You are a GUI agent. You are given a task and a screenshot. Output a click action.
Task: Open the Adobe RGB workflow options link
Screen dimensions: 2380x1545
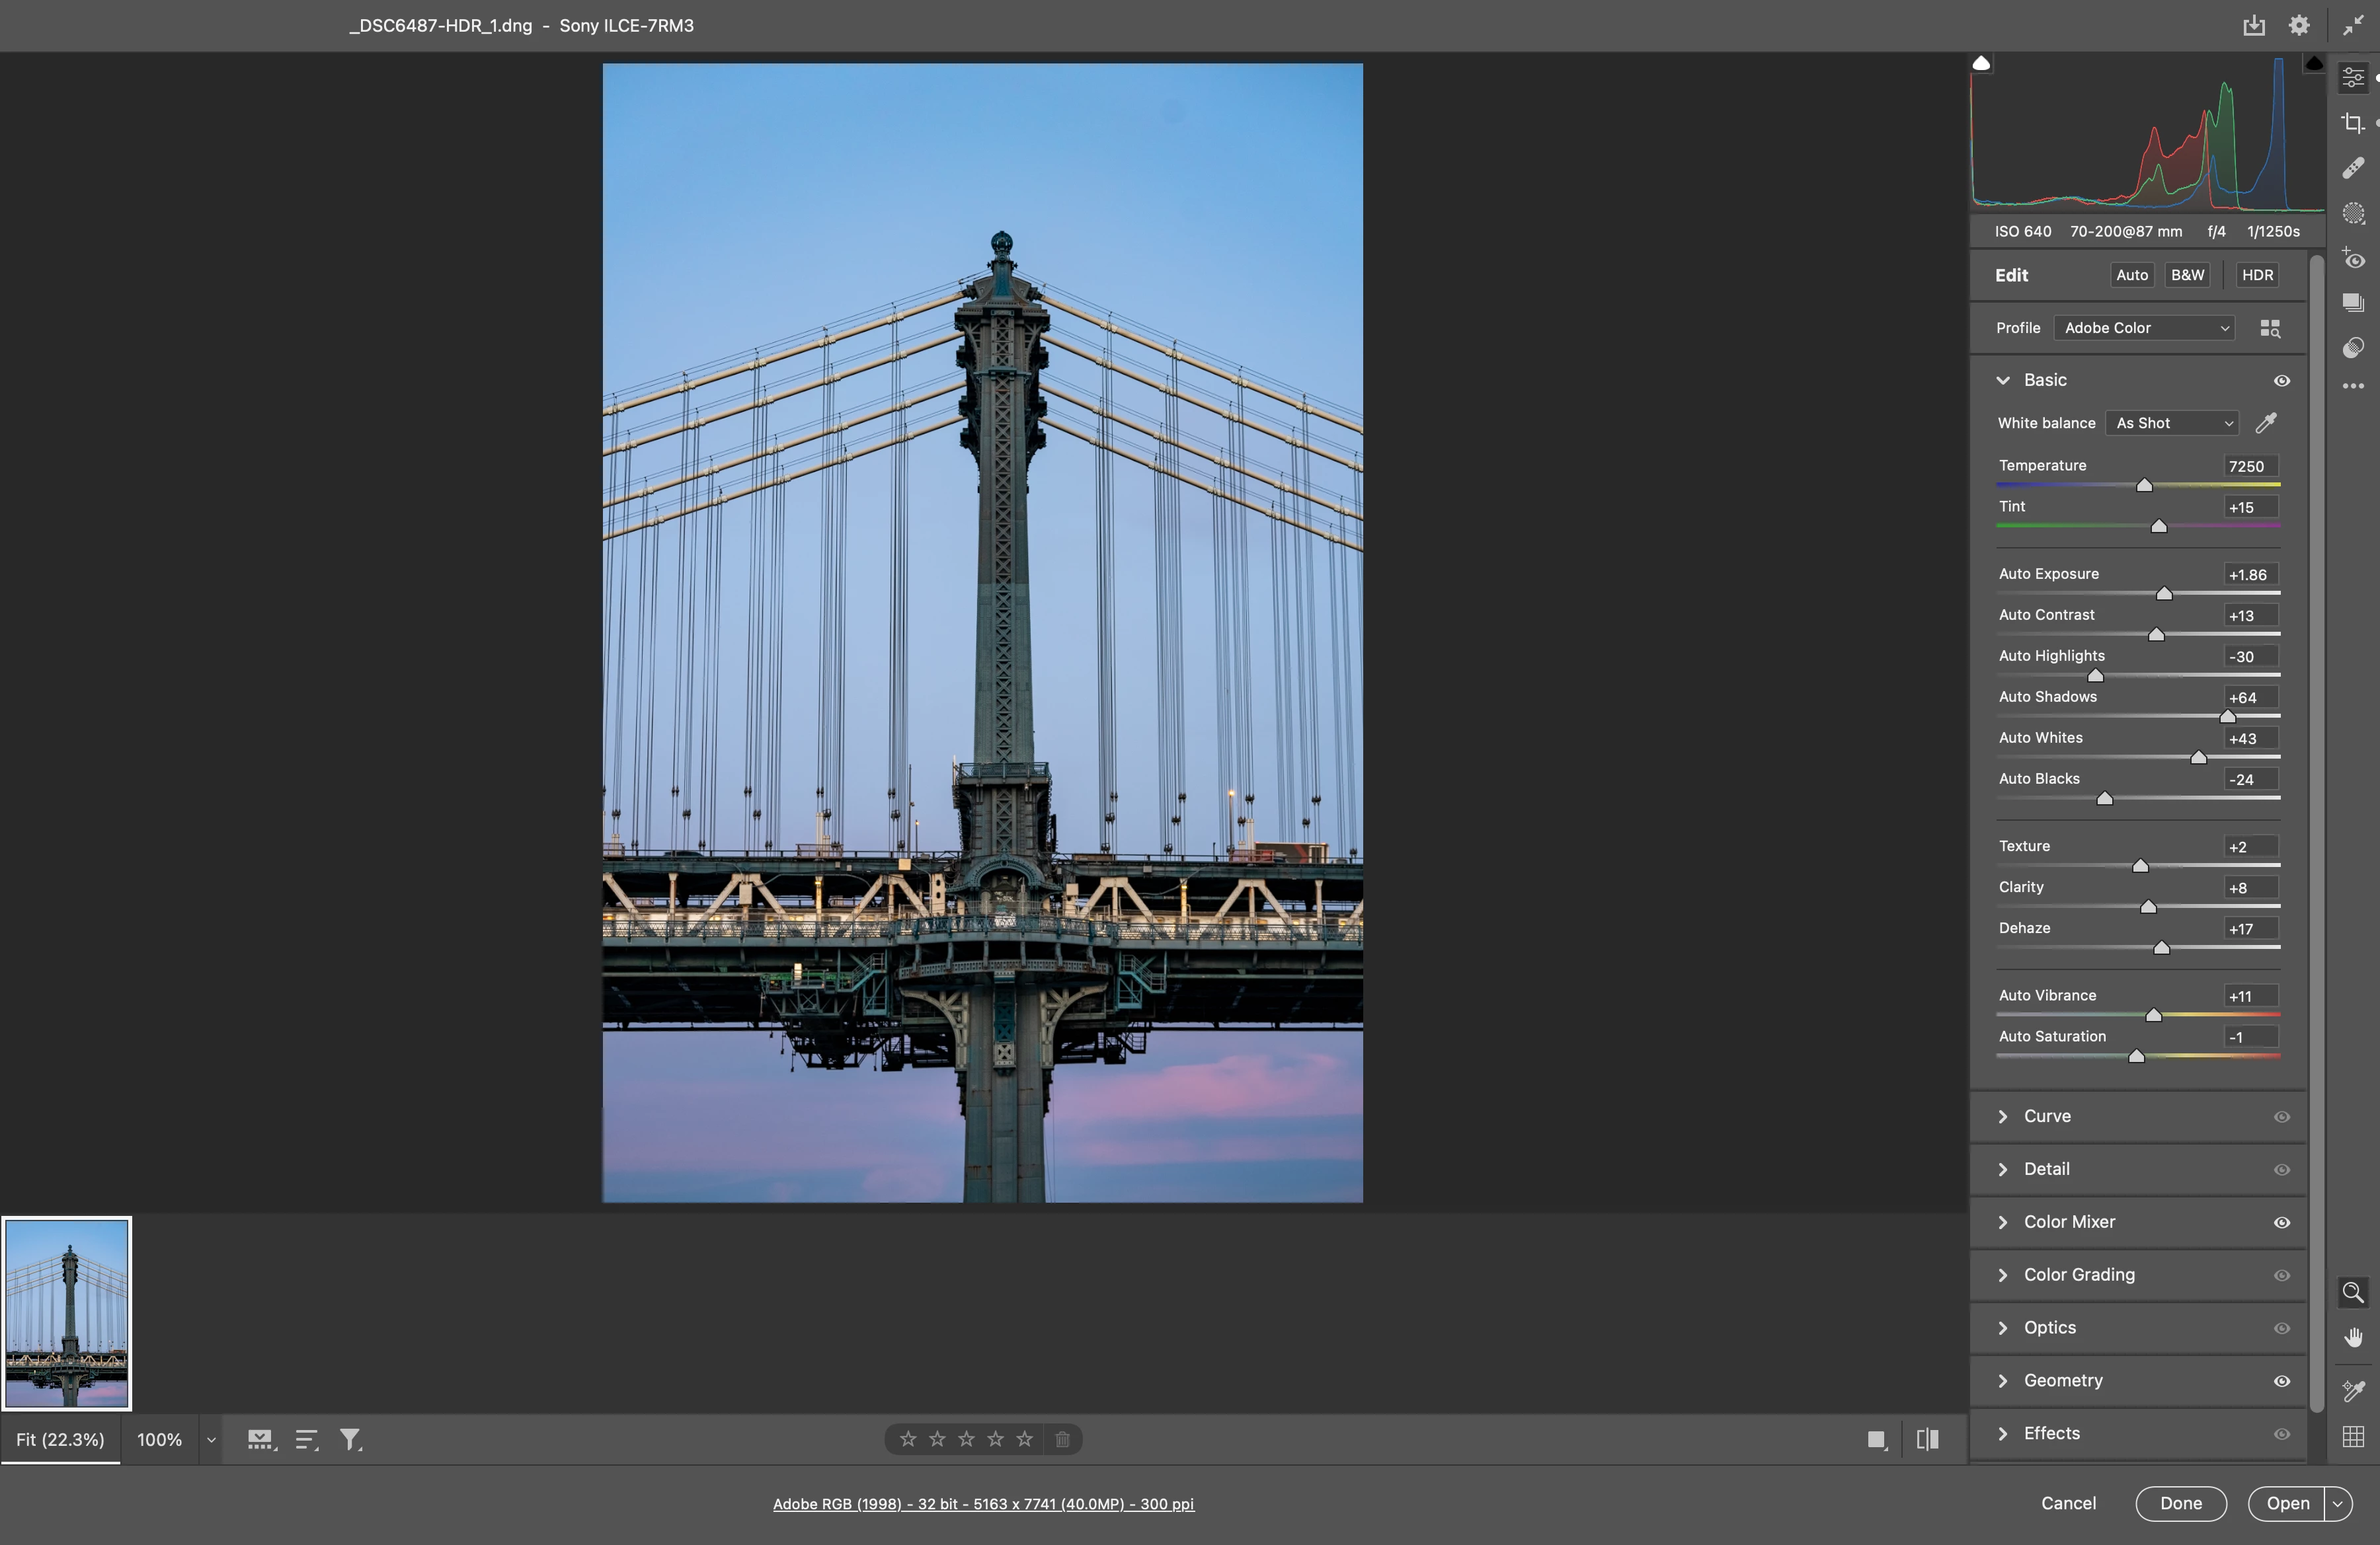(983, 1504)
